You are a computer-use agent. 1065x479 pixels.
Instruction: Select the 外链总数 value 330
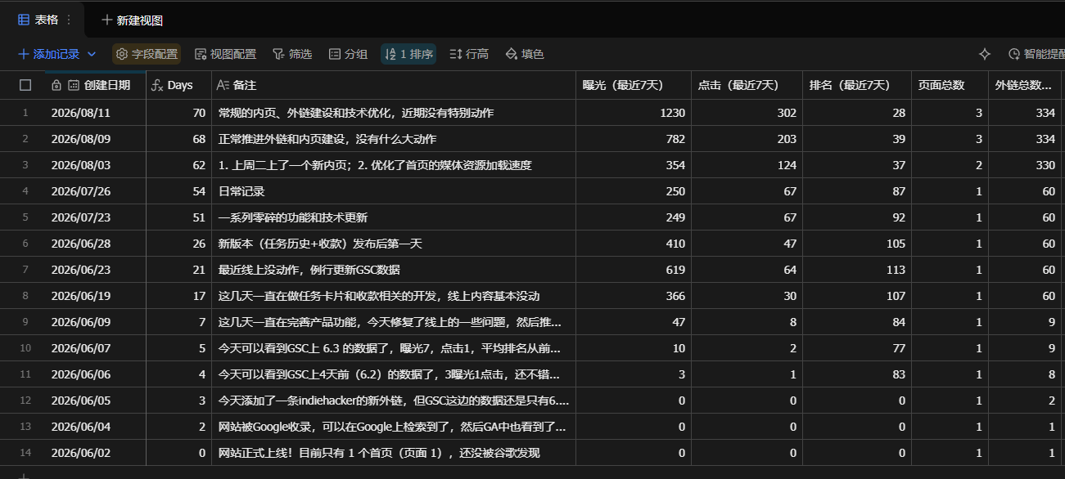click(1025, 165)
